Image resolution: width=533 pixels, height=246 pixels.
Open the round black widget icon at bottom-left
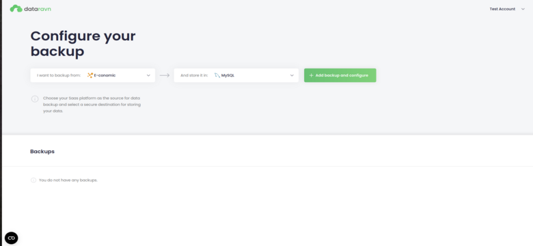coord(11,238)
